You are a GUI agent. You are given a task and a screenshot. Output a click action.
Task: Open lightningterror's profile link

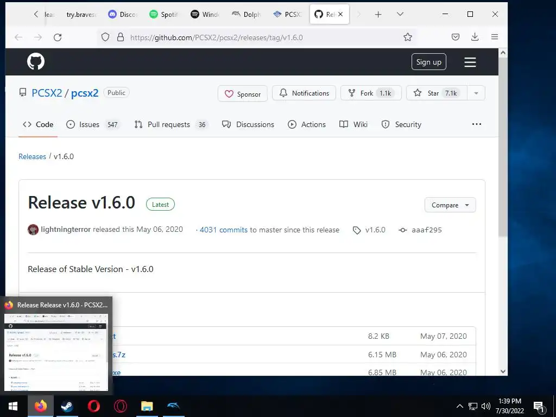tap(66, 230)
